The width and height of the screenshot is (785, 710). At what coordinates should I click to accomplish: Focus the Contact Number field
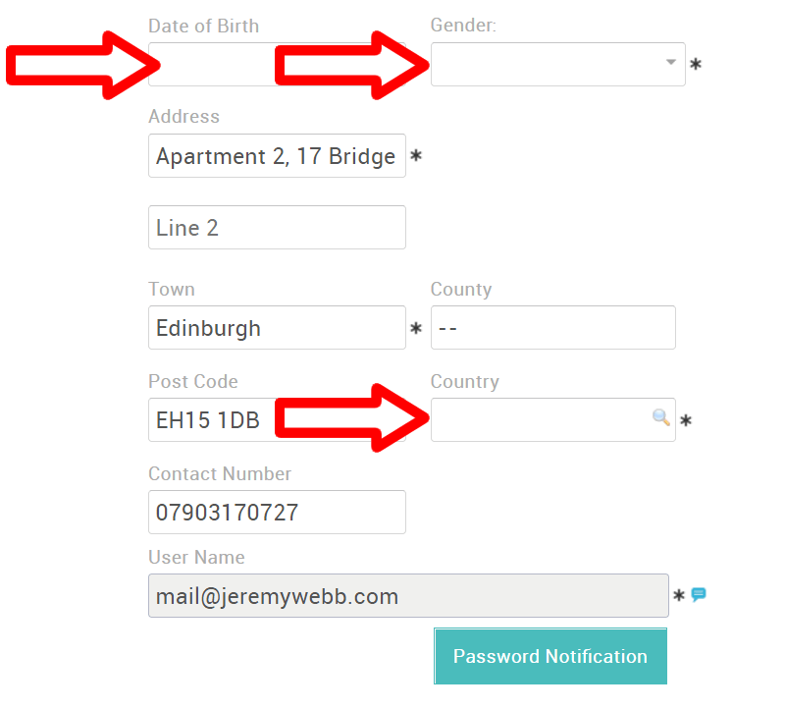(x=277, y=512)
